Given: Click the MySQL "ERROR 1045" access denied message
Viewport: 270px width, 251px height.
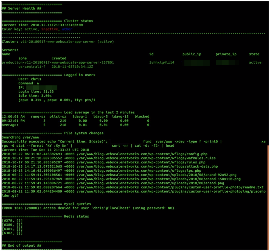Looking at the screenshot, I should pyautogui.click(x=88, y=208).
